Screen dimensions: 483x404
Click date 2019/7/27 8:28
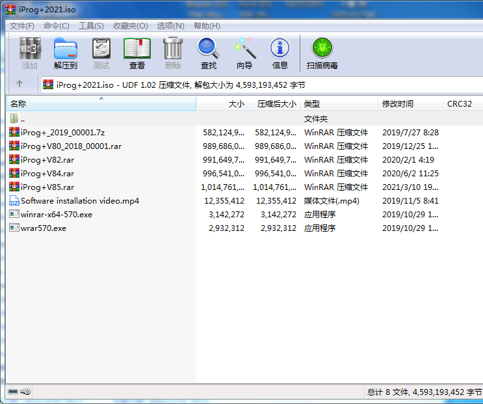[411, 133]
